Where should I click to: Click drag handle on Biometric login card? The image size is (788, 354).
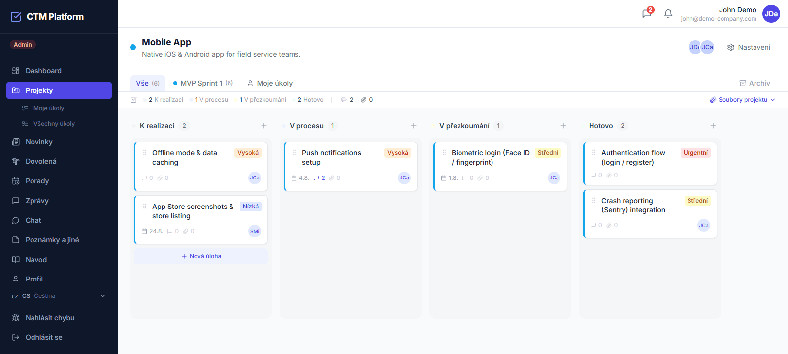click(x=444, y=153)
